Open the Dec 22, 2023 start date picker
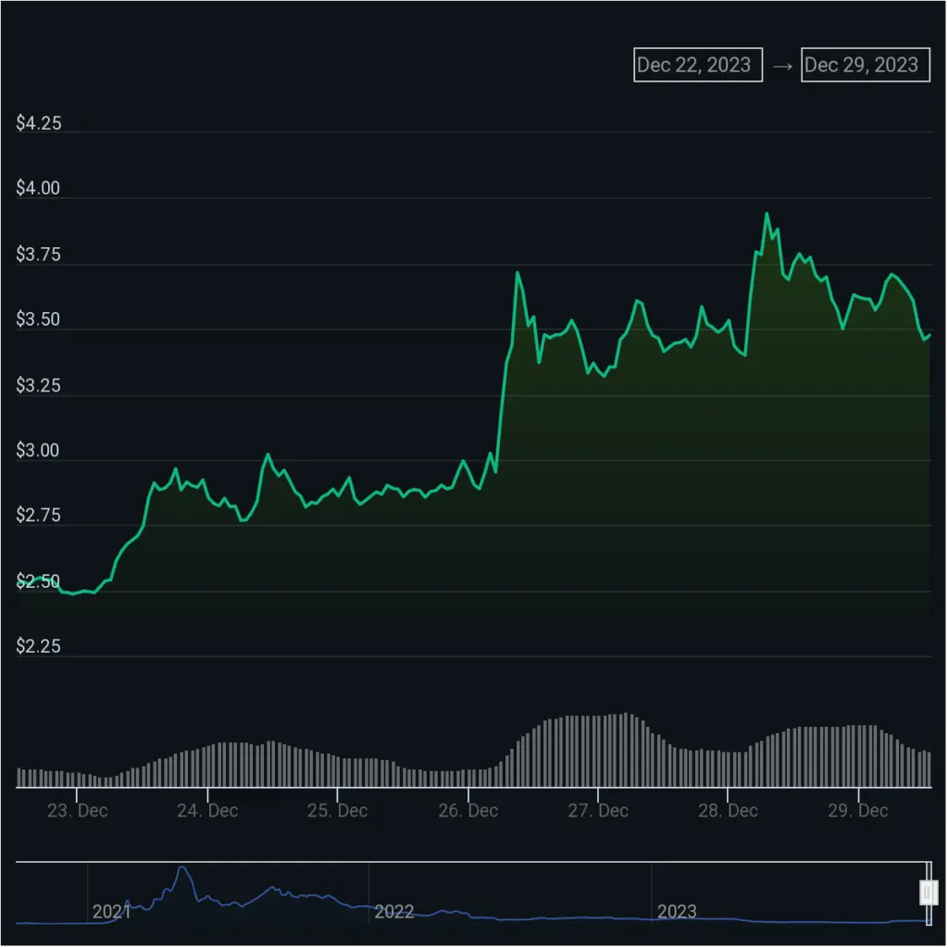 coord(697,65)
